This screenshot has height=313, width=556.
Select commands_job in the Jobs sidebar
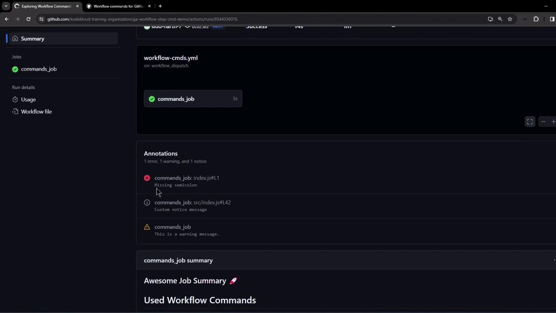[x=39, y=69]
